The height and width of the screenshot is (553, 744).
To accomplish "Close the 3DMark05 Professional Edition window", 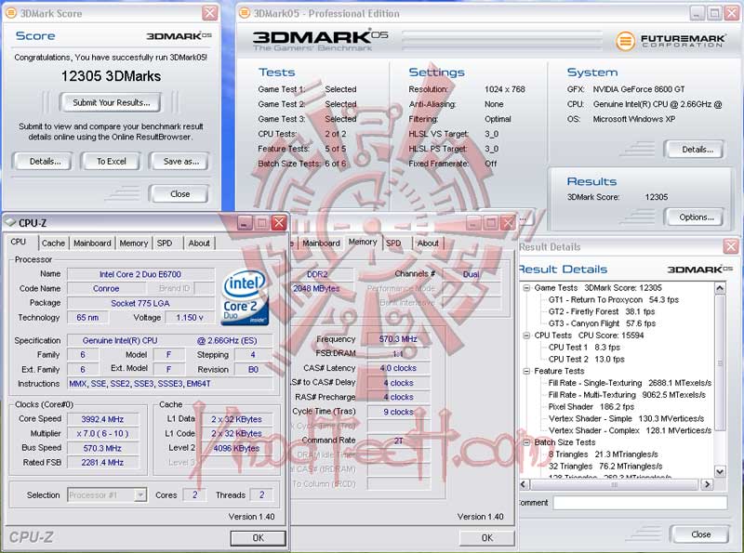I will (x=731, y=13).
